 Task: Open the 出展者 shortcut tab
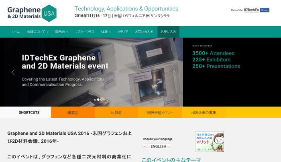coord(116,112)
